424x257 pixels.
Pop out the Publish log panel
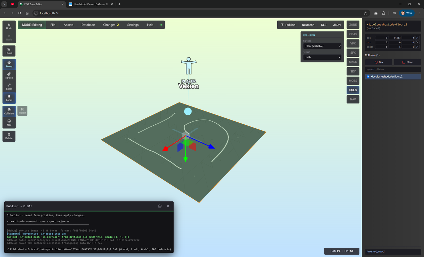click(160, 206)
